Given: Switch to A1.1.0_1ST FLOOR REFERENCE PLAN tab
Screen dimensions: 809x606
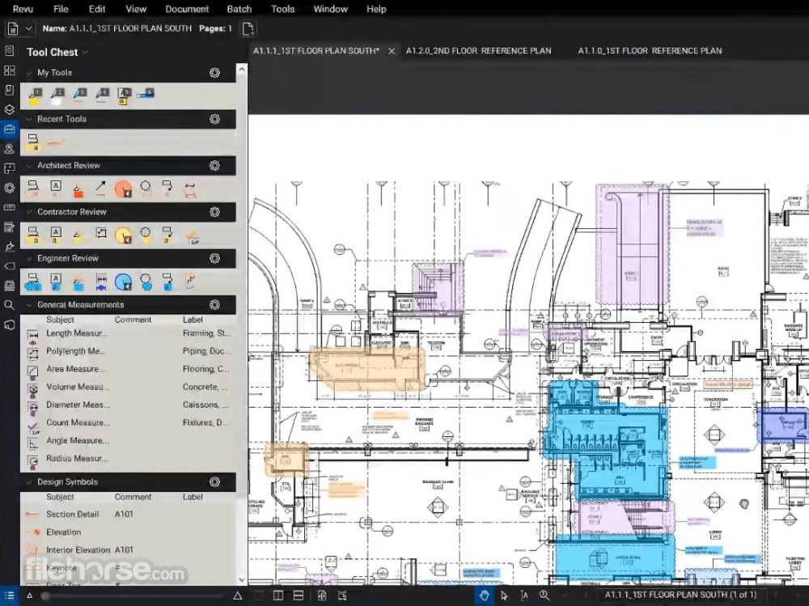Looking at the screenshot, I should pos(650,51).
